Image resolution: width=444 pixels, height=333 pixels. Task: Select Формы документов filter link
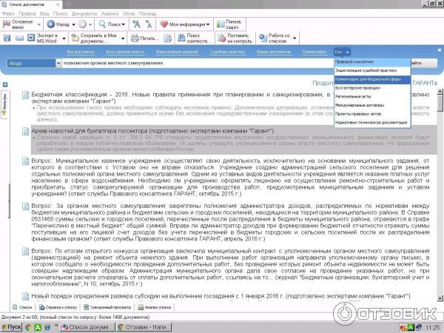pos(274,52)
